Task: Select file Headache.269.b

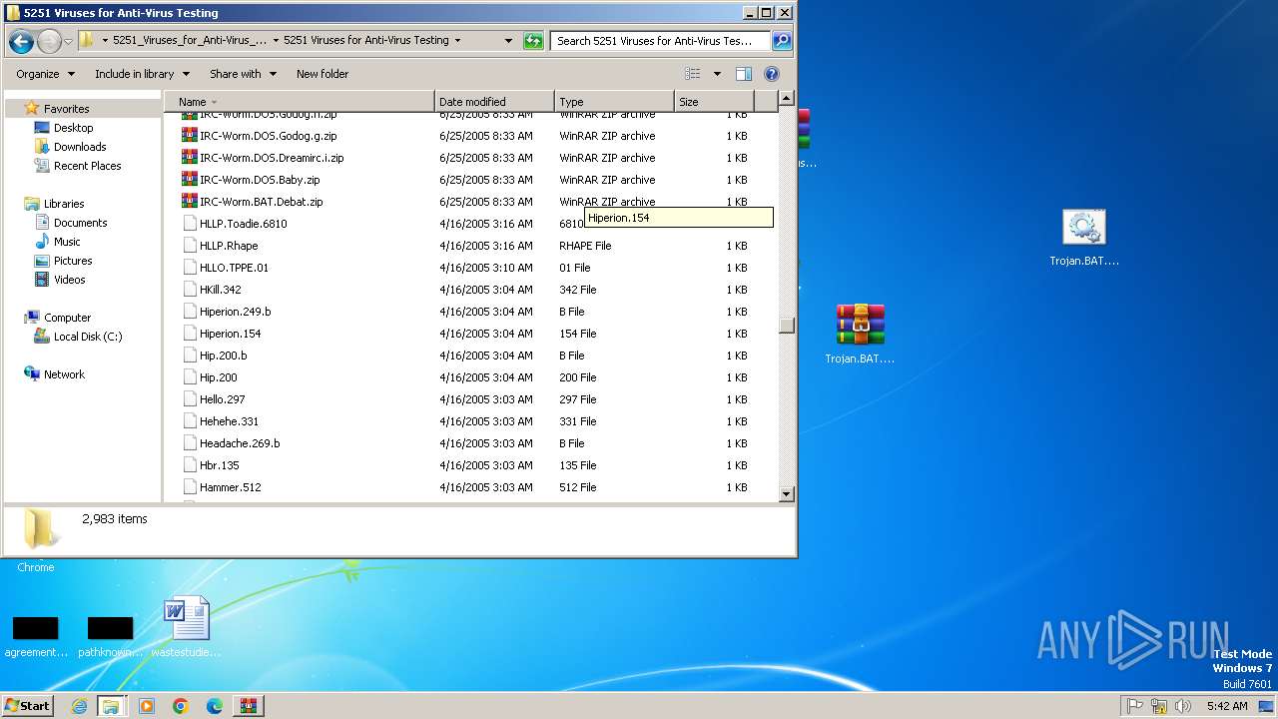Action: point(240,443)
